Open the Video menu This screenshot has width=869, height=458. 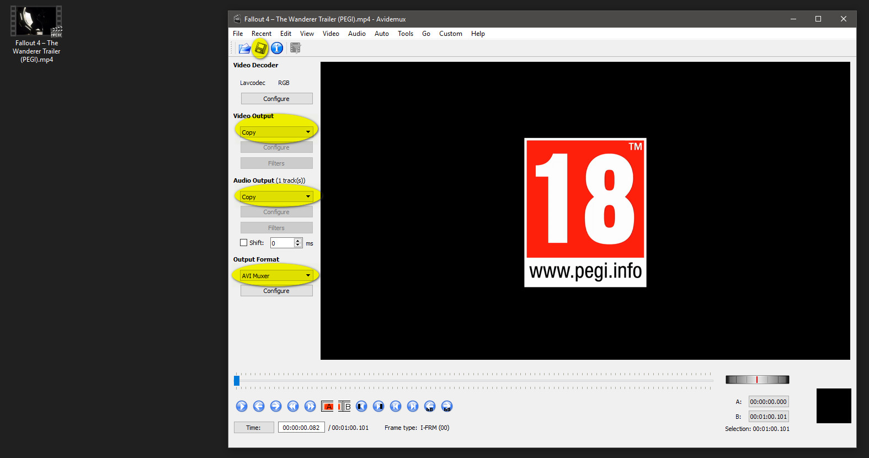[x=331, y=34]
